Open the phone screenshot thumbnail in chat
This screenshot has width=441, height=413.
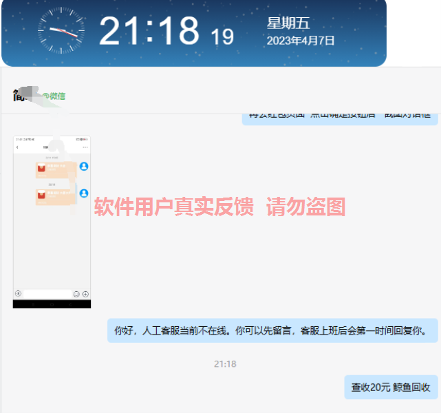pos(52,222)
